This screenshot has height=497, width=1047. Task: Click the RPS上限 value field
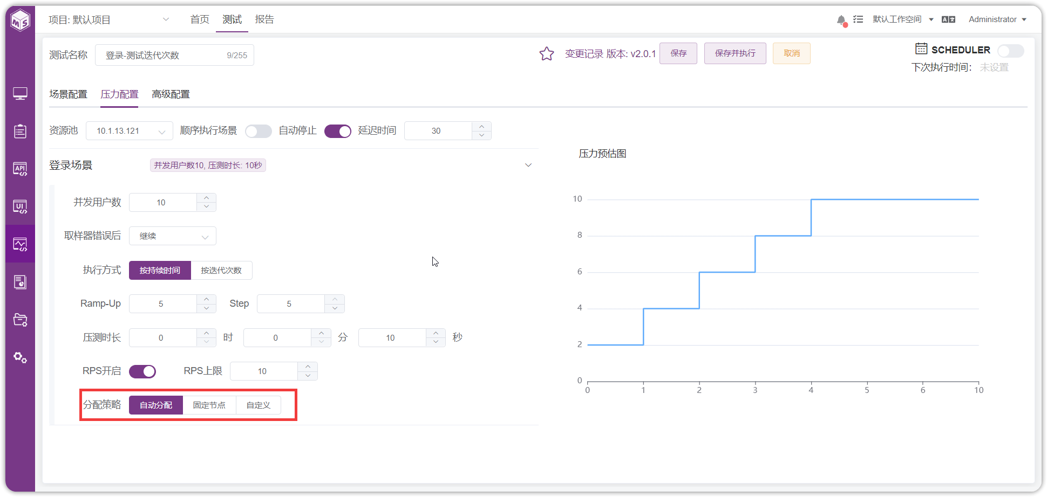(263, 371)
